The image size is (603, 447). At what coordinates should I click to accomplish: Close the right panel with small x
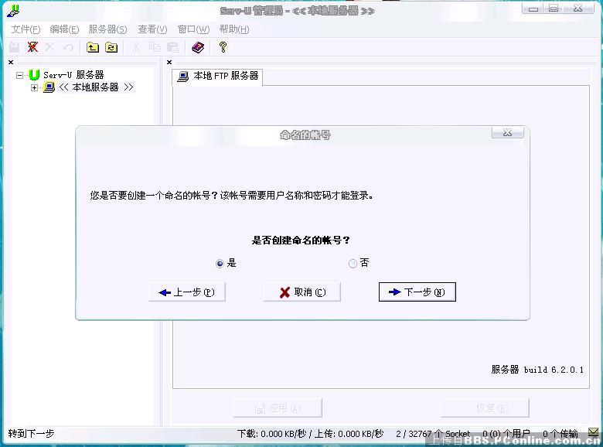169,62
